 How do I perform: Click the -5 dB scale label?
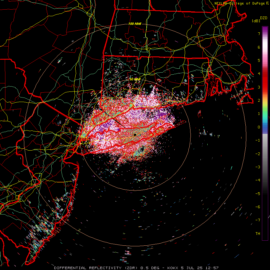pyautogui.click(x=258, y=194)
